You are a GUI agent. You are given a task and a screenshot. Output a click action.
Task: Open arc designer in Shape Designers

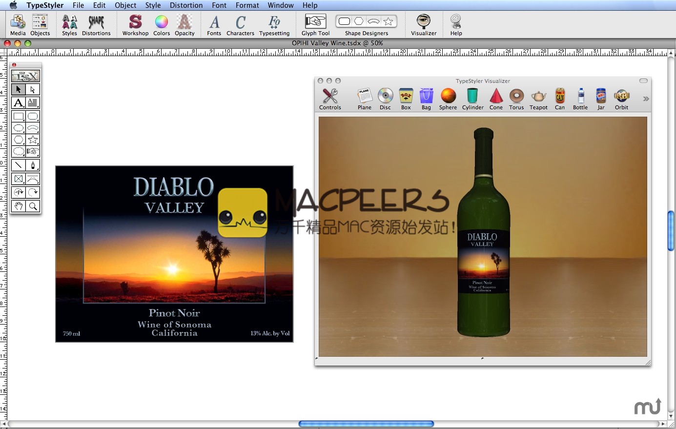click(373, 21)
